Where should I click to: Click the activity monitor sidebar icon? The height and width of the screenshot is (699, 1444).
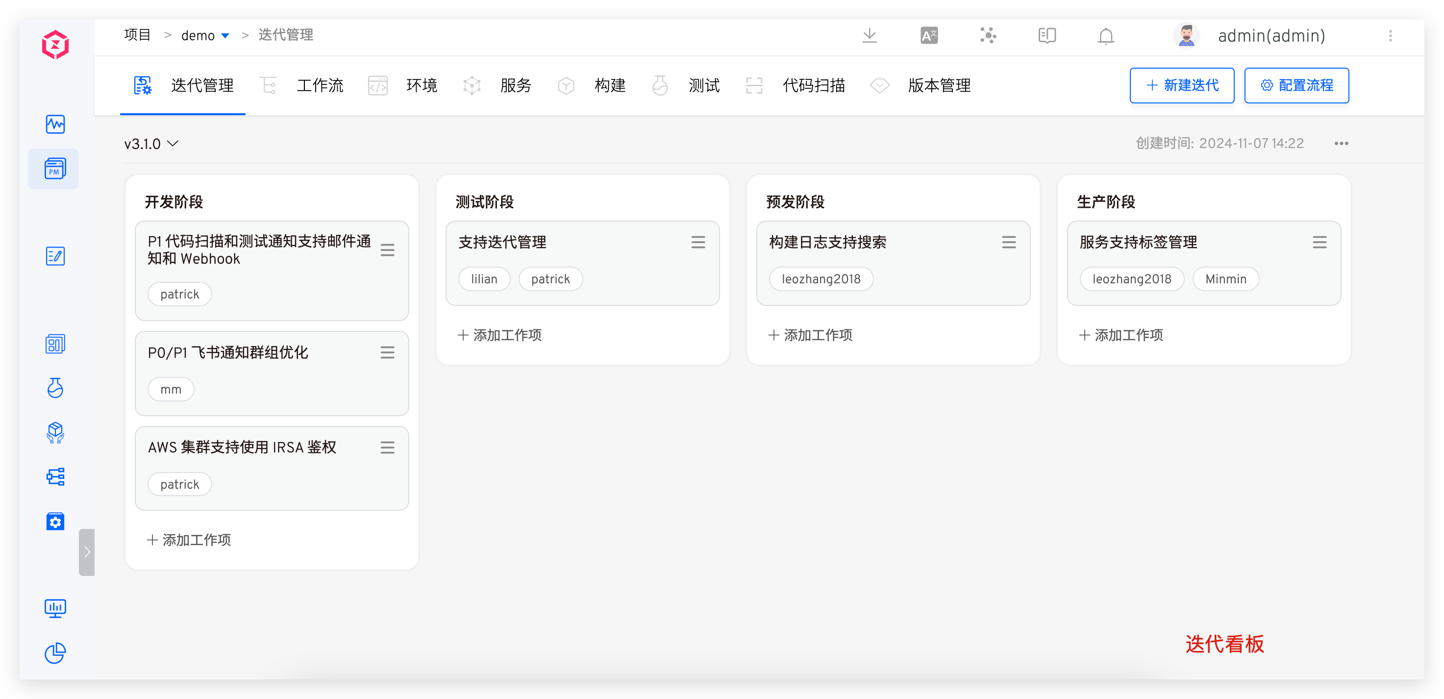click(55, 124)
